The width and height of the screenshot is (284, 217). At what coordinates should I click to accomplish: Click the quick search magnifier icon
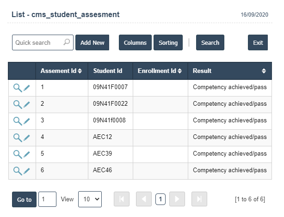pyautogui.click(x=67, y=42)
